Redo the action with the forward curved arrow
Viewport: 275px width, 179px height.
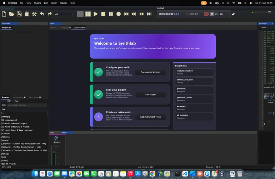click(x=50, y=14)
